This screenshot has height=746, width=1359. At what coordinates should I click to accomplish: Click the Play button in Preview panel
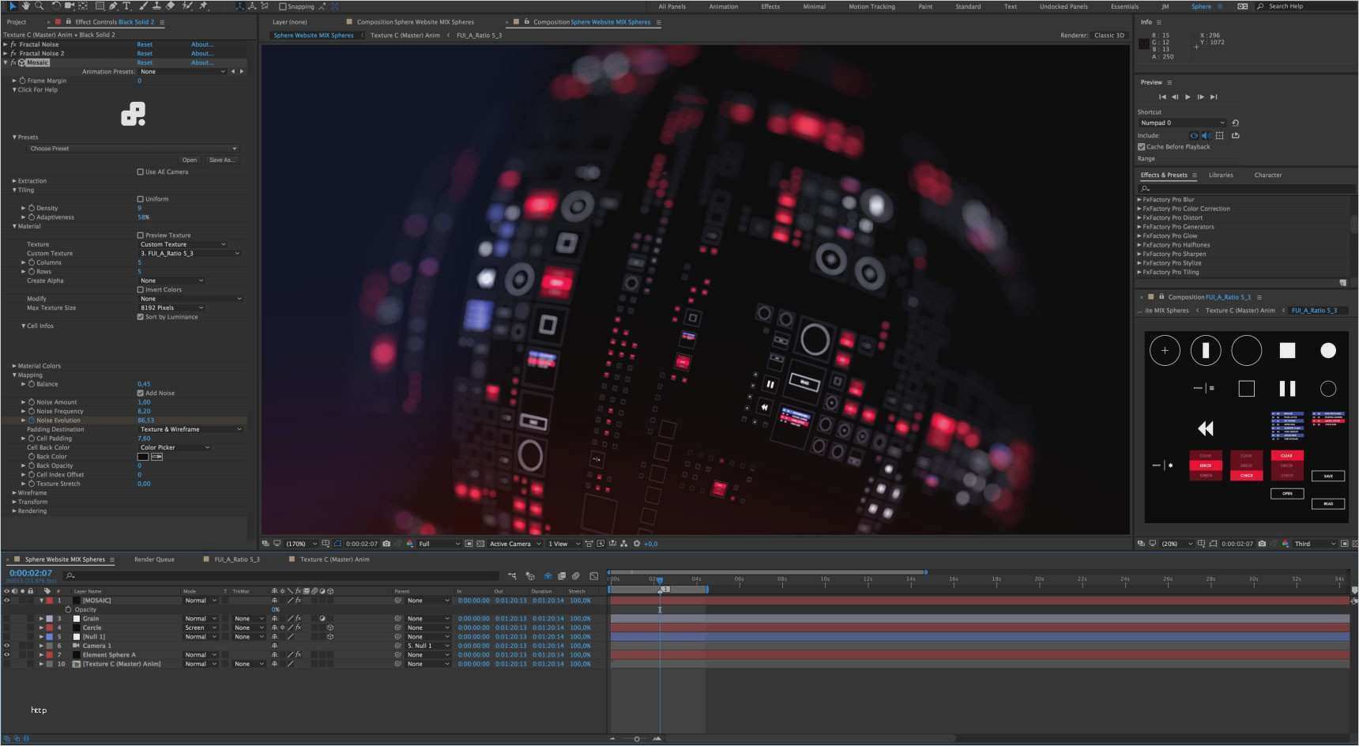pyautogui.click(x=1188, y=96)
